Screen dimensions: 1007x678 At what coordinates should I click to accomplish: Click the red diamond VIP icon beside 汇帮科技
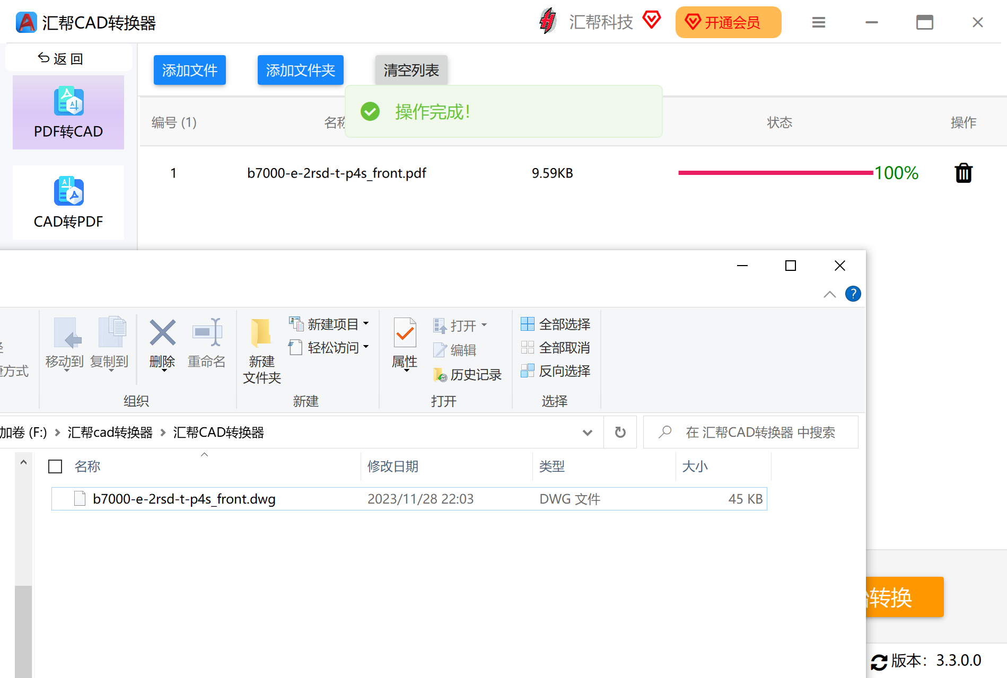pyautogui.click(x=652, y=20)
